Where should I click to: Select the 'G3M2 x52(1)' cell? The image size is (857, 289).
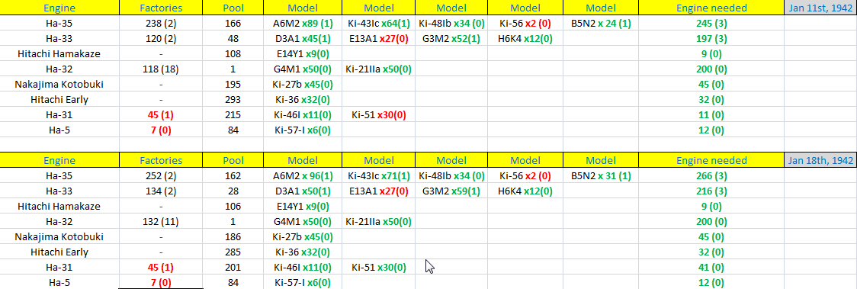click(451, 39)
